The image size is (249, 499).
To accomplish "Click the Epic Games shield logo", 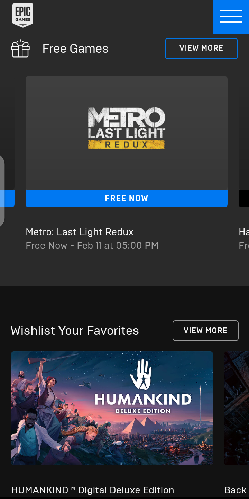I will 23,15.
